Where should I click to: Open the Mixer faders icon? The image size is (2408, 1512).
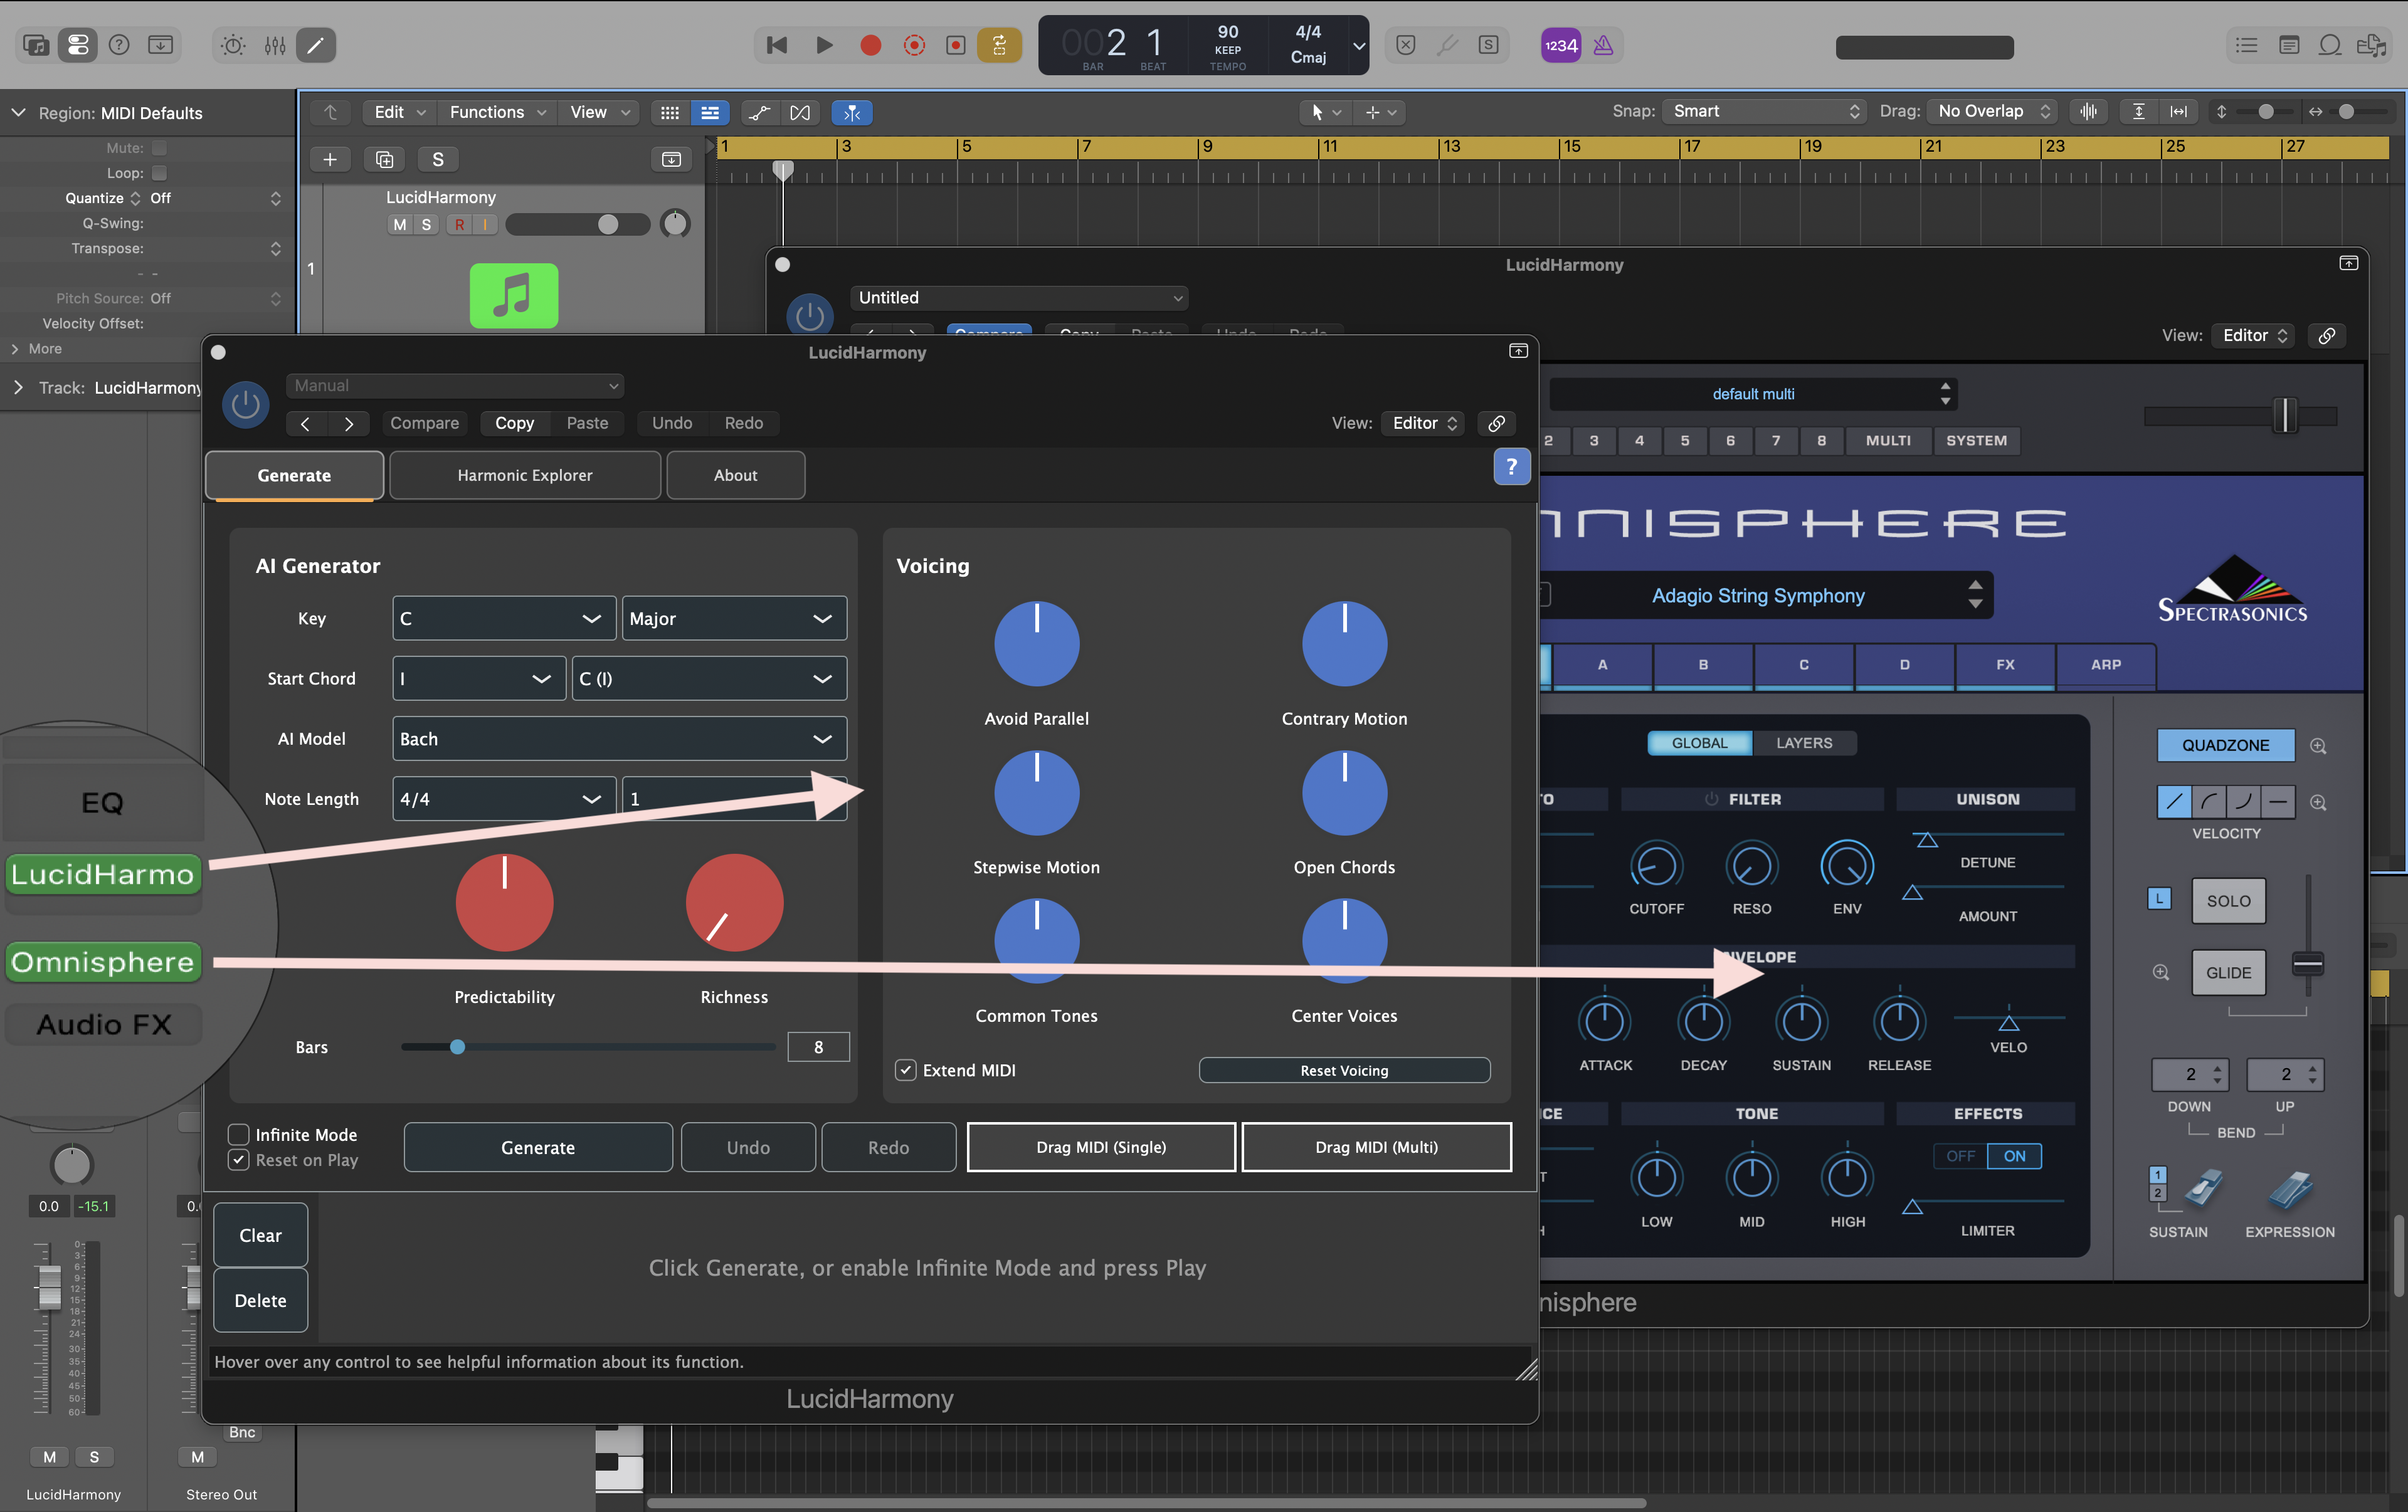[x=275, y=45]
